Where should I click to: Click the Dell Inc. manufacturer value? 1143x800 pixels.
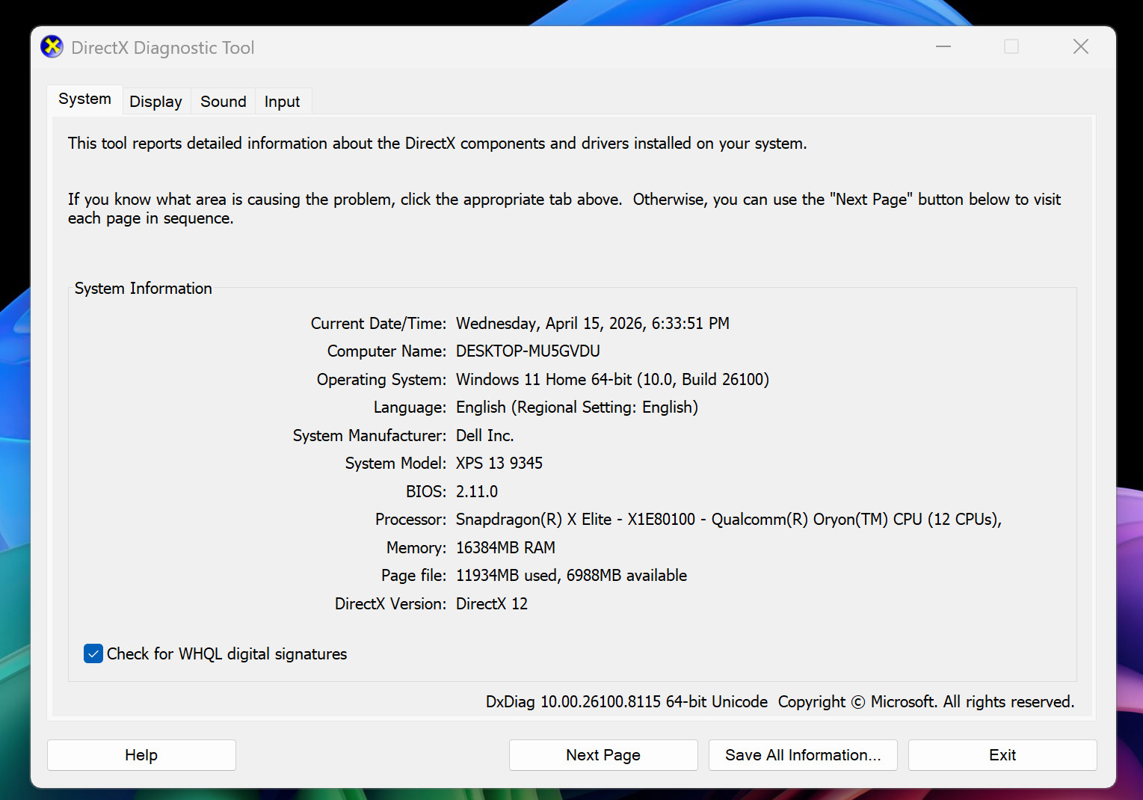click(x=484, y=435)
